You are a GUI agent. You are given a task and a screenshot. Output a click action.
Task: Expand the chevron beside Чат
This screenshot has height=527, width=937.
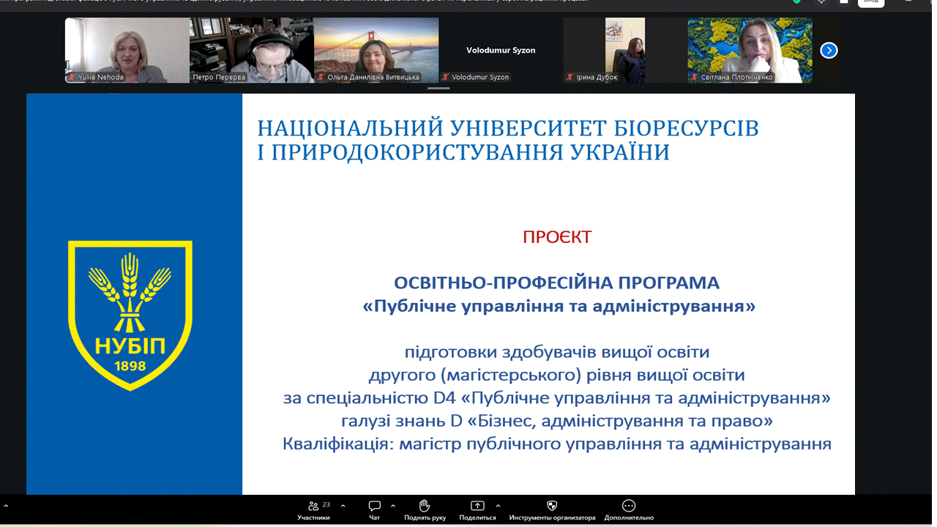[x=393, y=506]
